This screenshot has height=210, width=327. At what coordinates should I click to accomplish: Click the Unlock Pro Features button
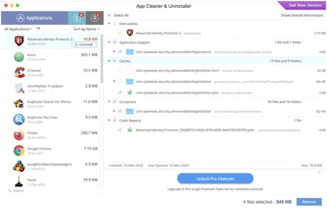[215, 179]
